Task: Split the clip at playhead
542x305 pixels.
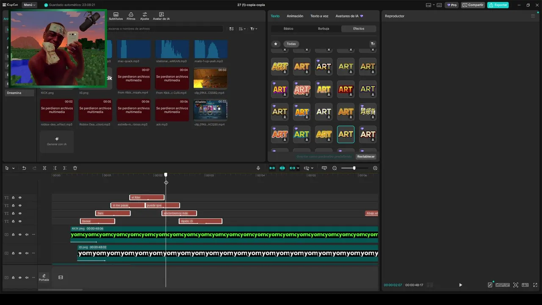Action: pyautogui.click(x=44, y=168)
